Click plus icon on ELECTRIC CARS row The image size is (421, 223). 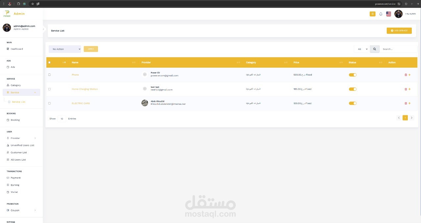point(409,103)
